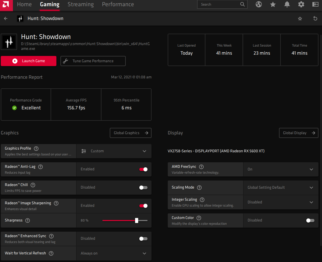This screenshot has width=322, height=262.
Task: Toggle the sidebar panel icon
Action: (x=315, y=4)
